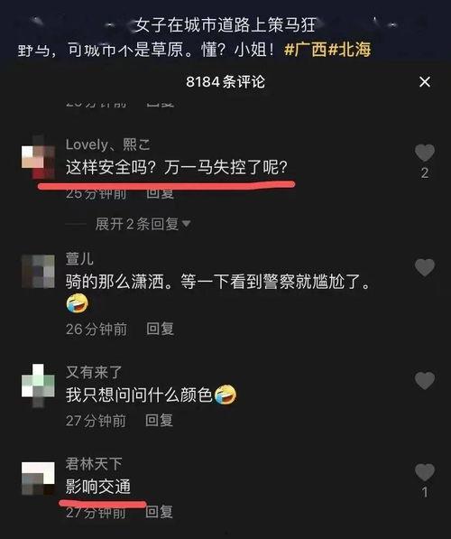Open 君林天下's profile avatar

[x=38, y=479]
